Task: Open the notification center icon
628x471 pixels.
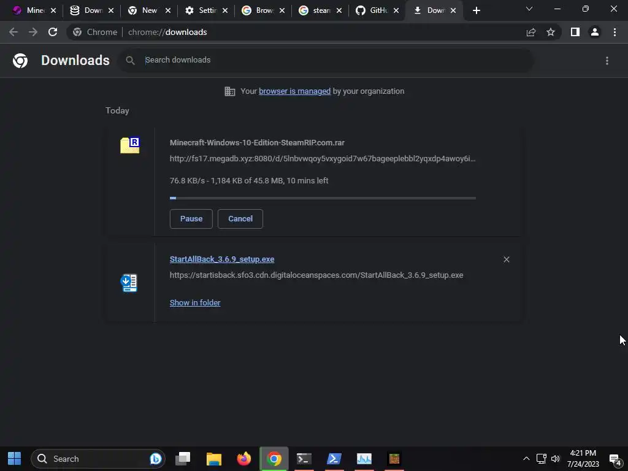Action: click(x=615, y=460)
